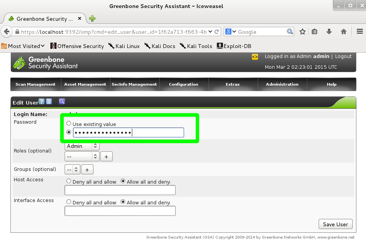This screenshot has height=242, width=366.
Task: Select Host Access Allow all and deny
Action: pyautogui.click(x=123, y=181)
